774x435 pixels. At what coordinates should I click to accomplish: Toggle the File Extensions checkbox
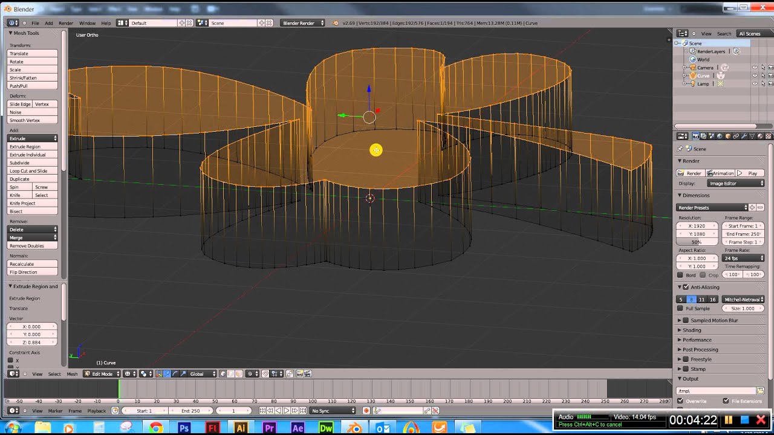pyautogui.click(x=726, y=401)
